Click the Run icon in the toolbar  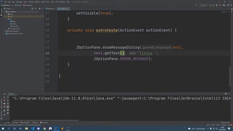tap(211, 5)
